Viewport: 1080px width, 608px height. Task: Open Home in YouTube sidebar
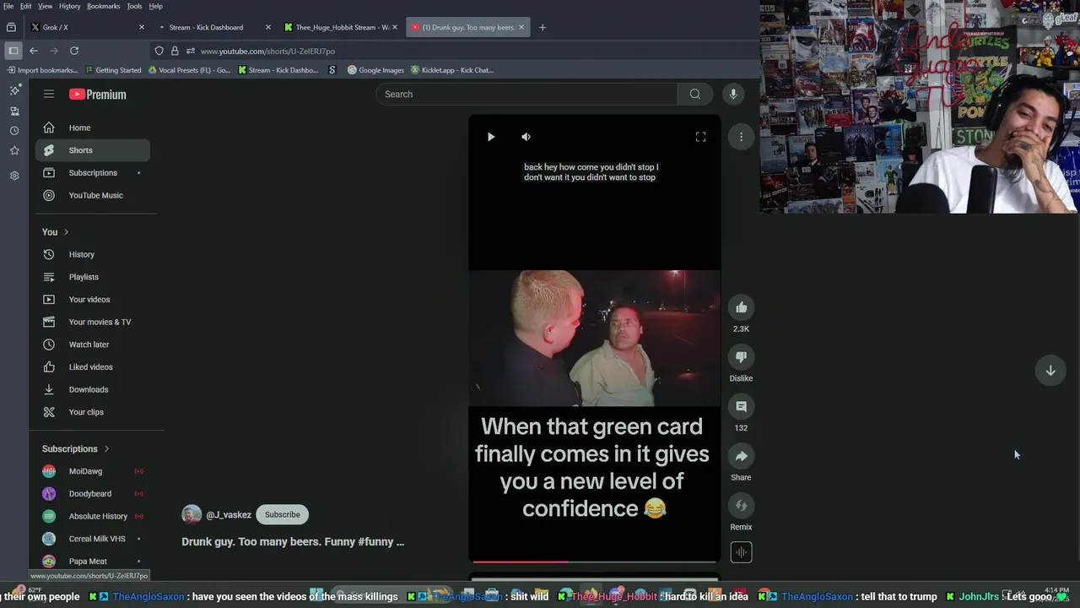(x=93, y=128)
